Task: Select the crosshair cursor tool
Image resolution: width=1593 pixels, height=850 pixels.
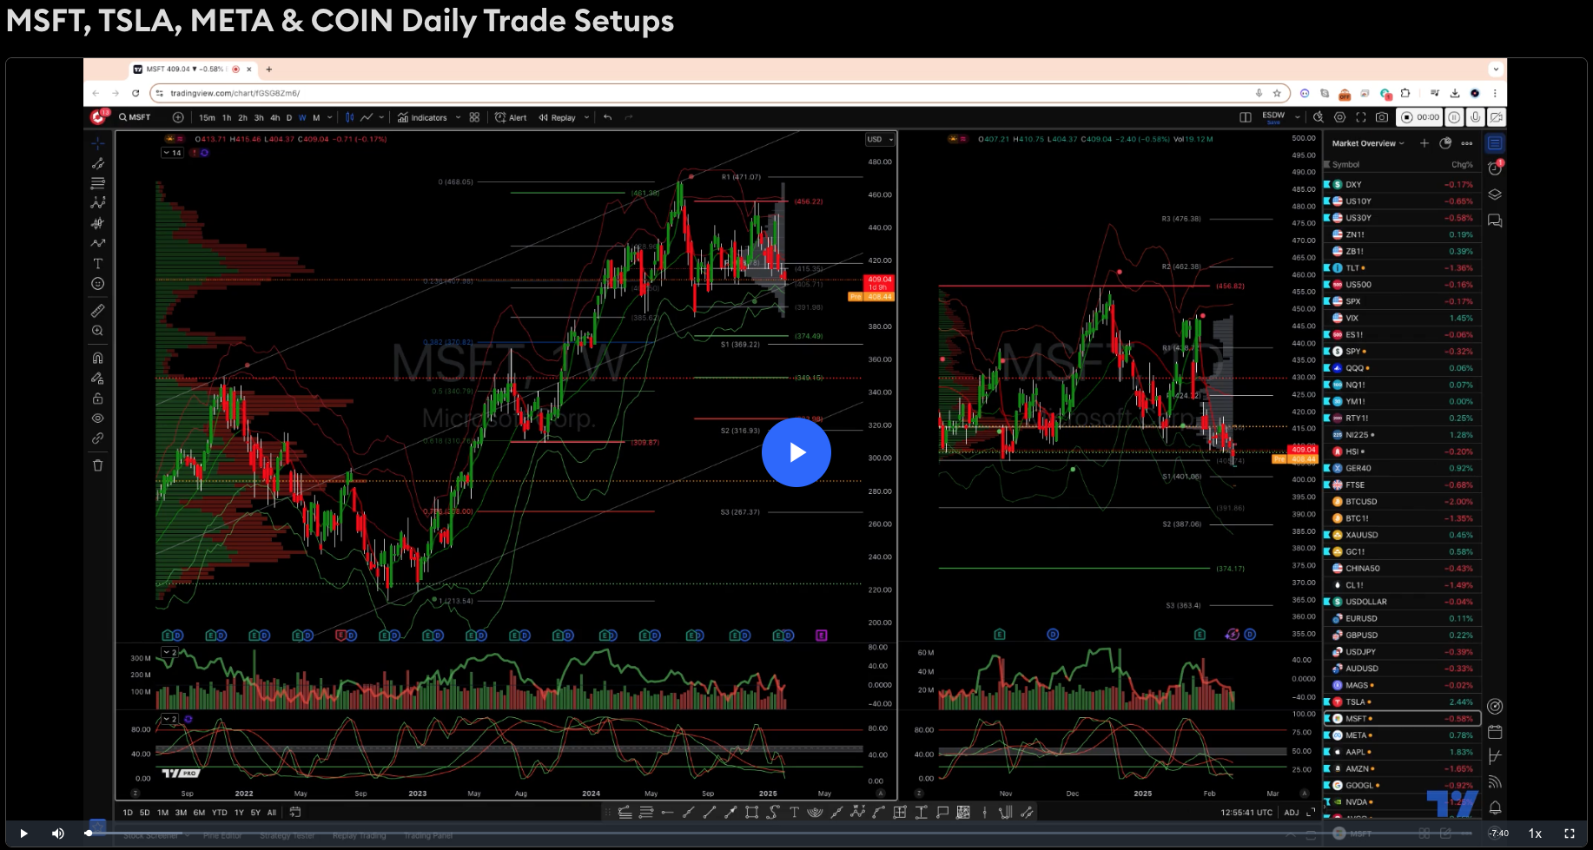Action: tap(97, 143)
